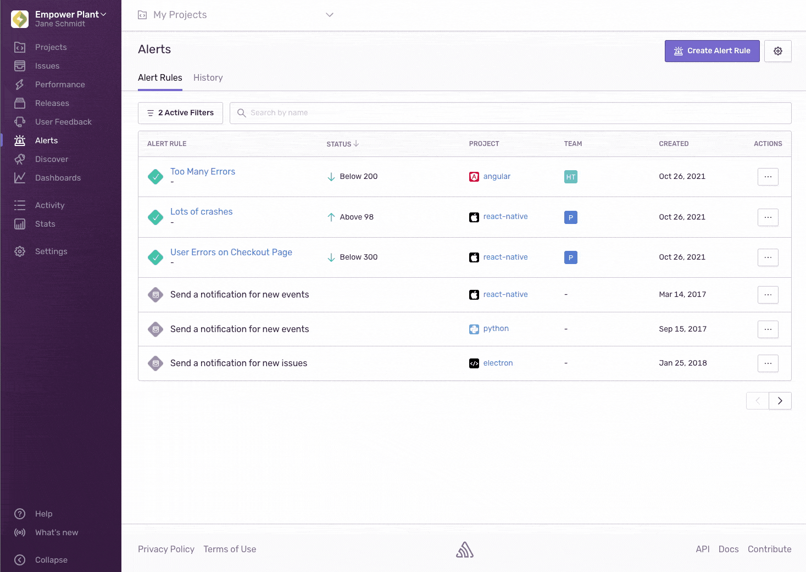This screenshot has width=806, height=572.
Task: Focus the Search by name field
Action: tap(511, 113)
